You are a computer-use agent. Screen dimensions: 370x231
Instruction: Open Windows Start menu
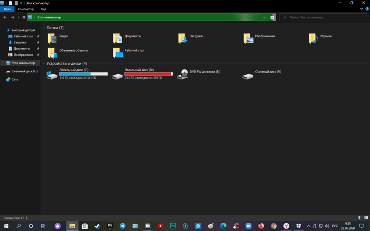coord(6,226)
